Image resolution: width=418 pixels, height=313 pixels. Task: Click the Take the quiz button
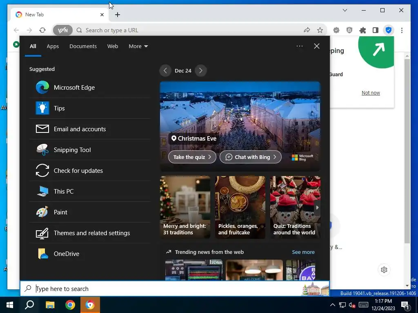(192, 157)
